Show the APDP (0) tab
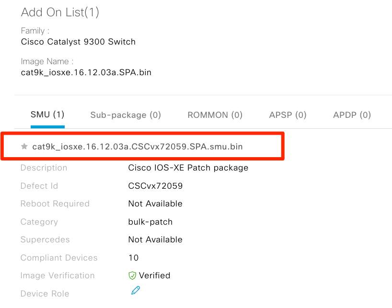Image resolution: width=392 pixels, height=308 pixels. [x=352, y=115]
